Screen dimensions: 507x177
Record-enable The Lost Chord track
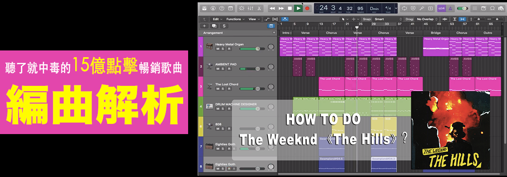pos(229,89)
